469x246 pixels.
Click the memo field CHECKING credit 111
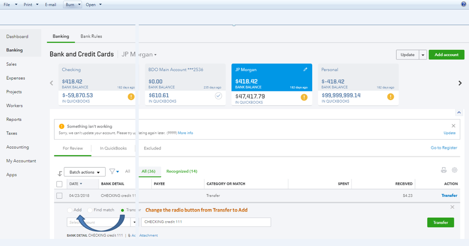206,222
